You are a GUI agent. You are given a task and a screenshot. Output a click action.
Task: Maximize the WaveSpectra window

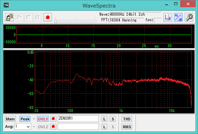pyautogui.click(x=176, y=4)
